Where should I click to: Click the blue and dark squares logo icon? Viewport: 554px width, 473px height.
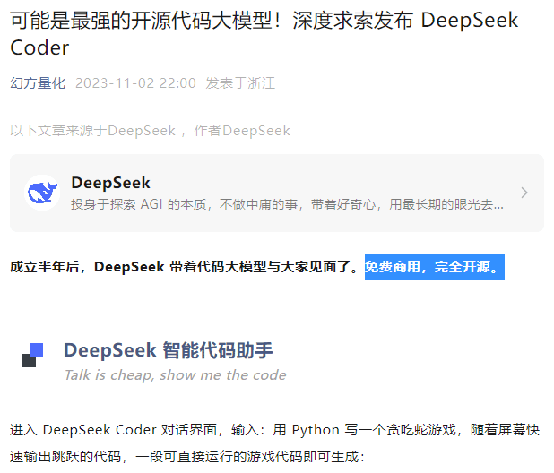(x=33, y=355)
